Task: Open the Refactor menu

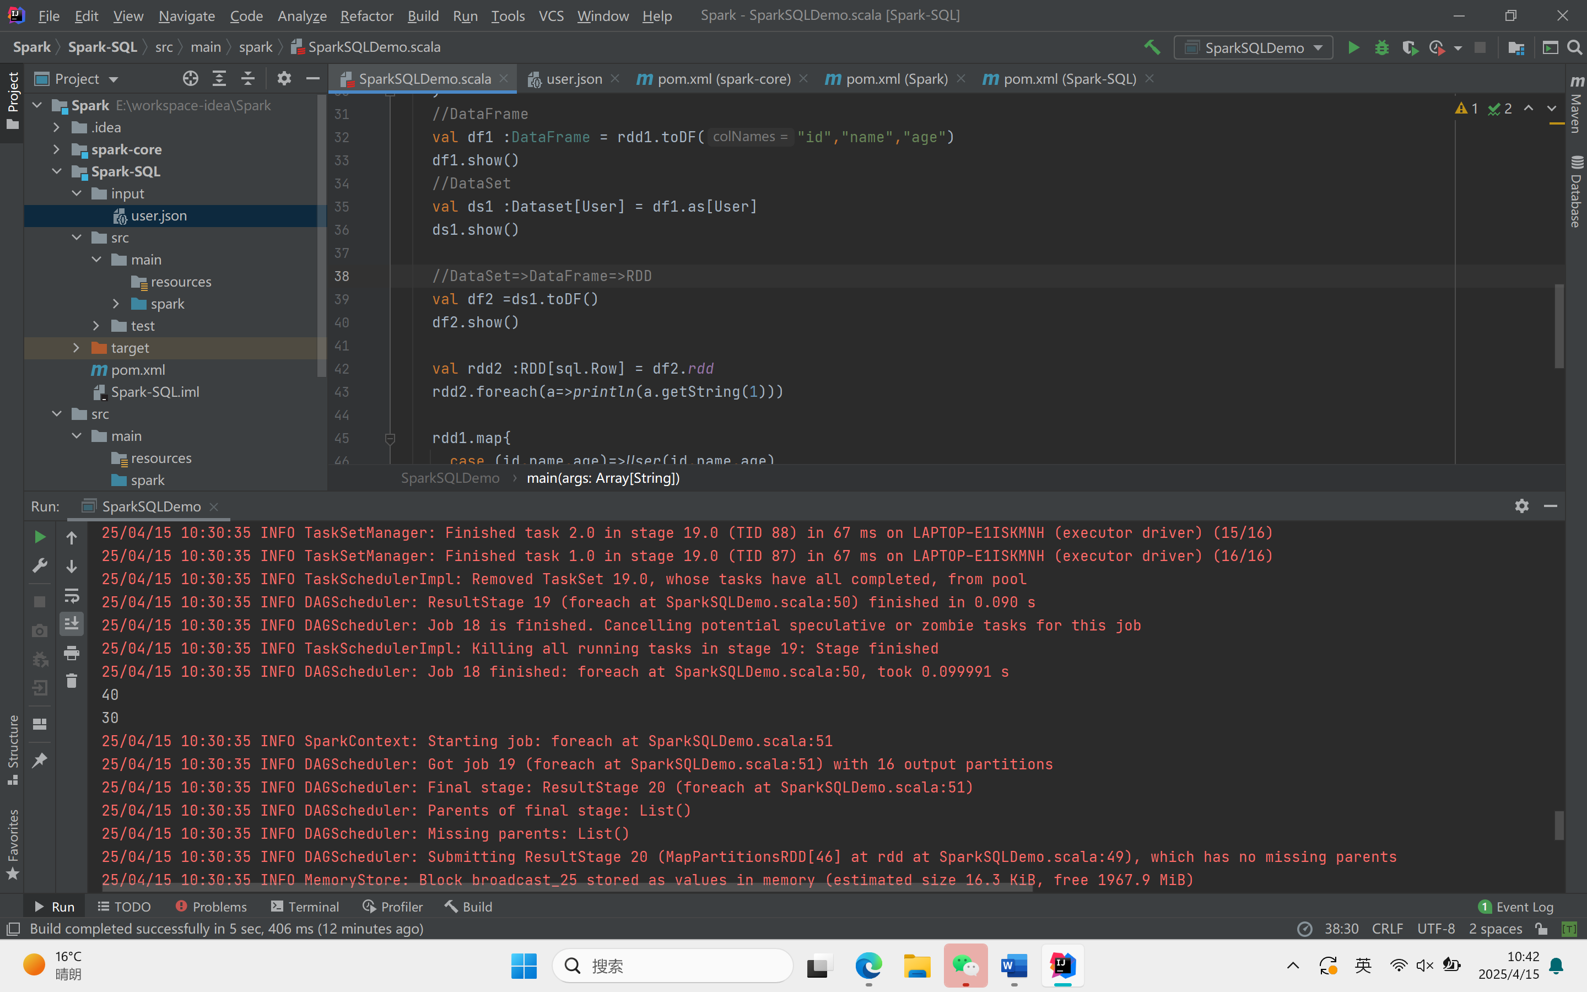Action: (366, 16)
